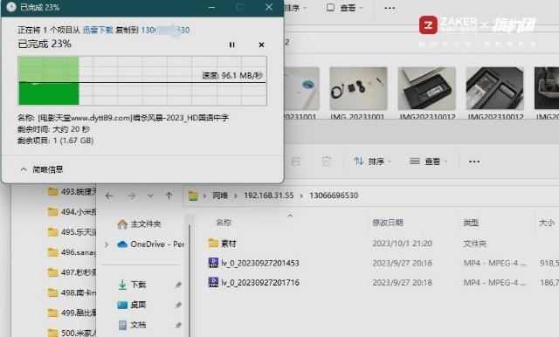Open the 查看 view dropdown in the front Explorer

429,162
